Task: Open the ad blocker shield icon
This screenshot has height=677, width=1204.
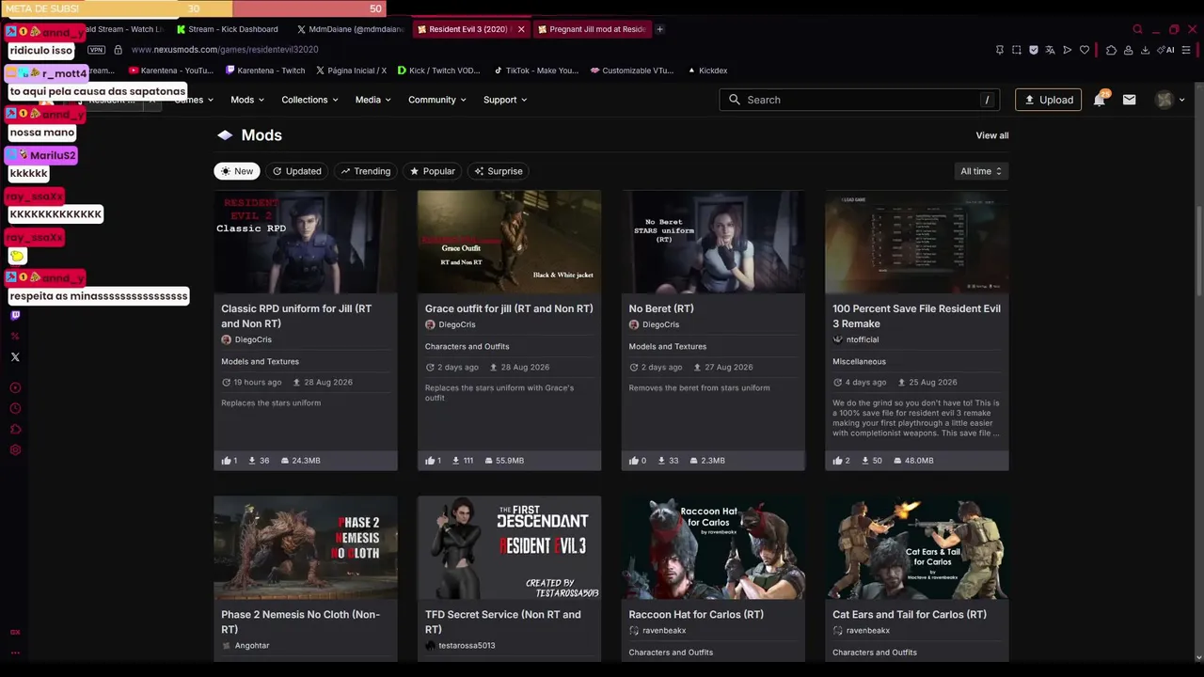Action: tap(1034, 50)
